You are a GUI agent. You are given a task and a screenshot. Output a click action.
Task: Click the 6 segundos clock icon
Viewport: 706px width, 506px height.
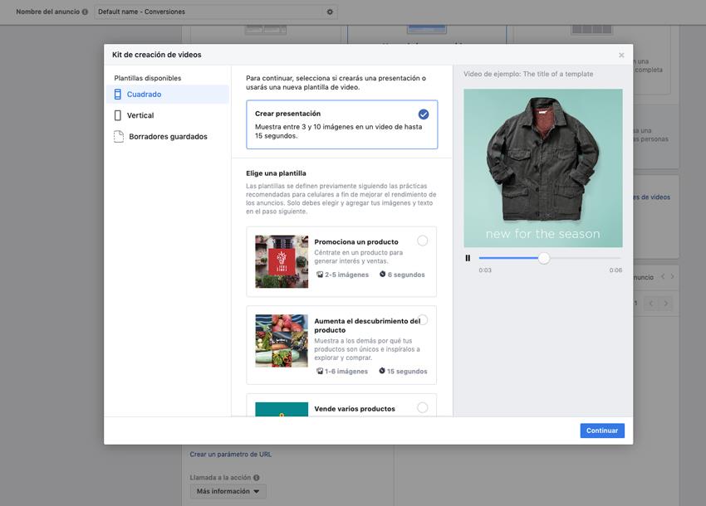(x=382, y=275)
